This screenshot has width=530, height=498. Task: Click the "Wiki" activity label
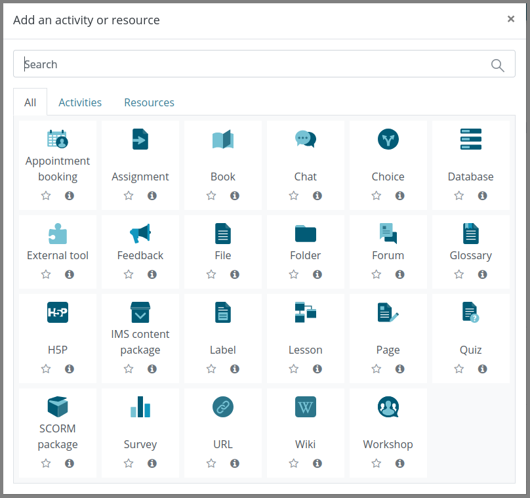click(305, 444)
